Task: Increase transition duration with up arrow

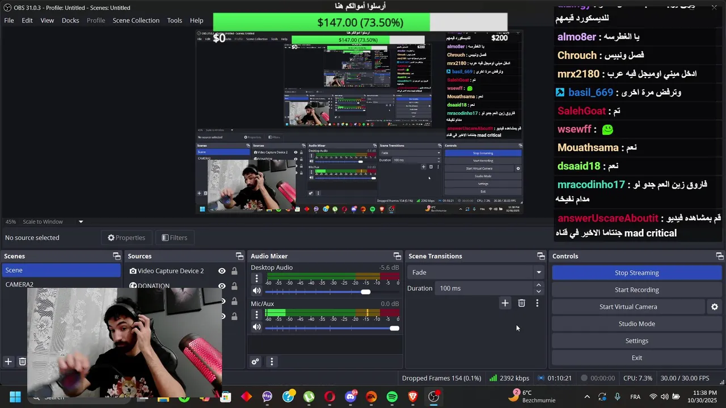Action: pos(538,285)
